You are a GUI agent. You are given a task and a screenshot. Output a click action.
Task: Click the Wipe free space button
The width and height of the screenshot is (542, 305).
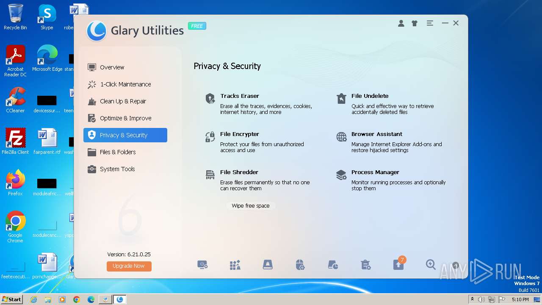coord(251,206)
